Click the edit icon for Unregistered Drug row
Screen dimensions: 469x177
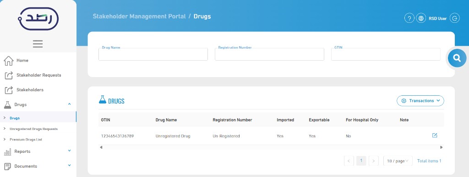click(435, 135)
